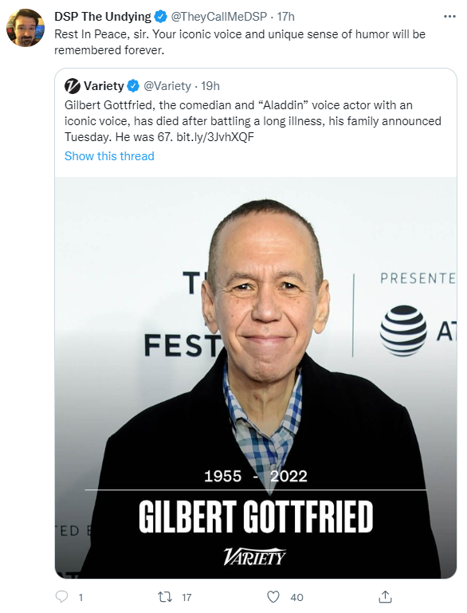Click the Variety logo avatar
This screenshot has height=613, width=467.
coord(73,86)
